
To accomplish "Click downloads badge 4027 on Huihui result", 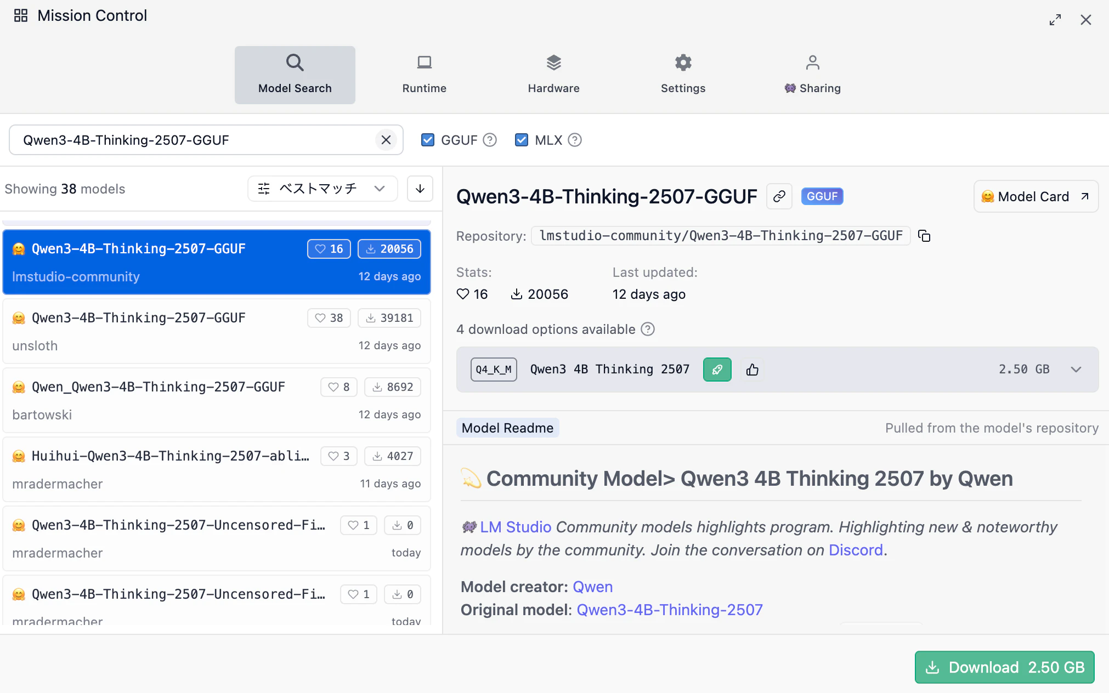I will coord(393,456).
